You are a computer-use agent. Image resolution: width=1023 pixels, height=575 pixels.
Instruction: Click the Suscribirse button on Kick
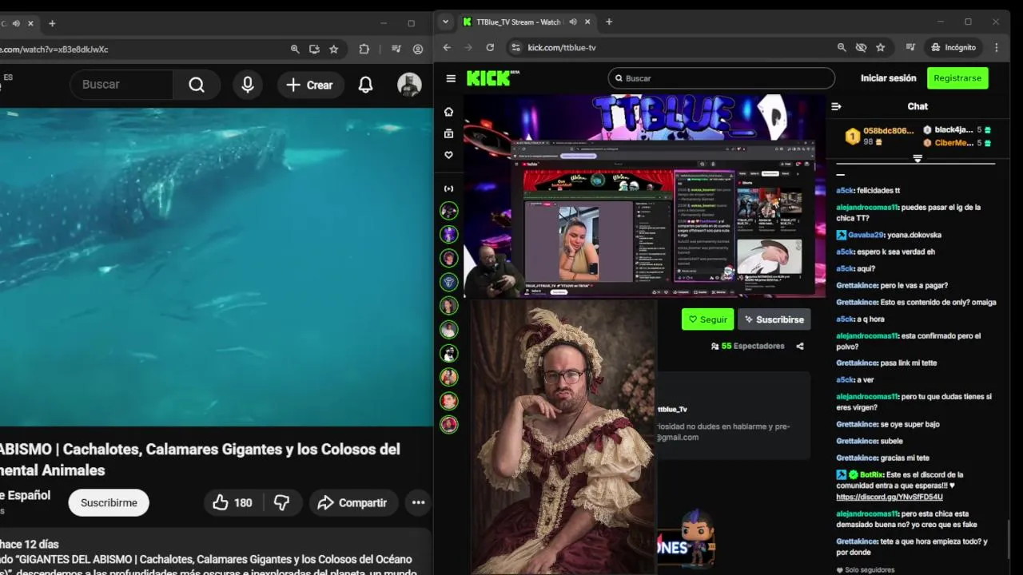pos(774,319)
